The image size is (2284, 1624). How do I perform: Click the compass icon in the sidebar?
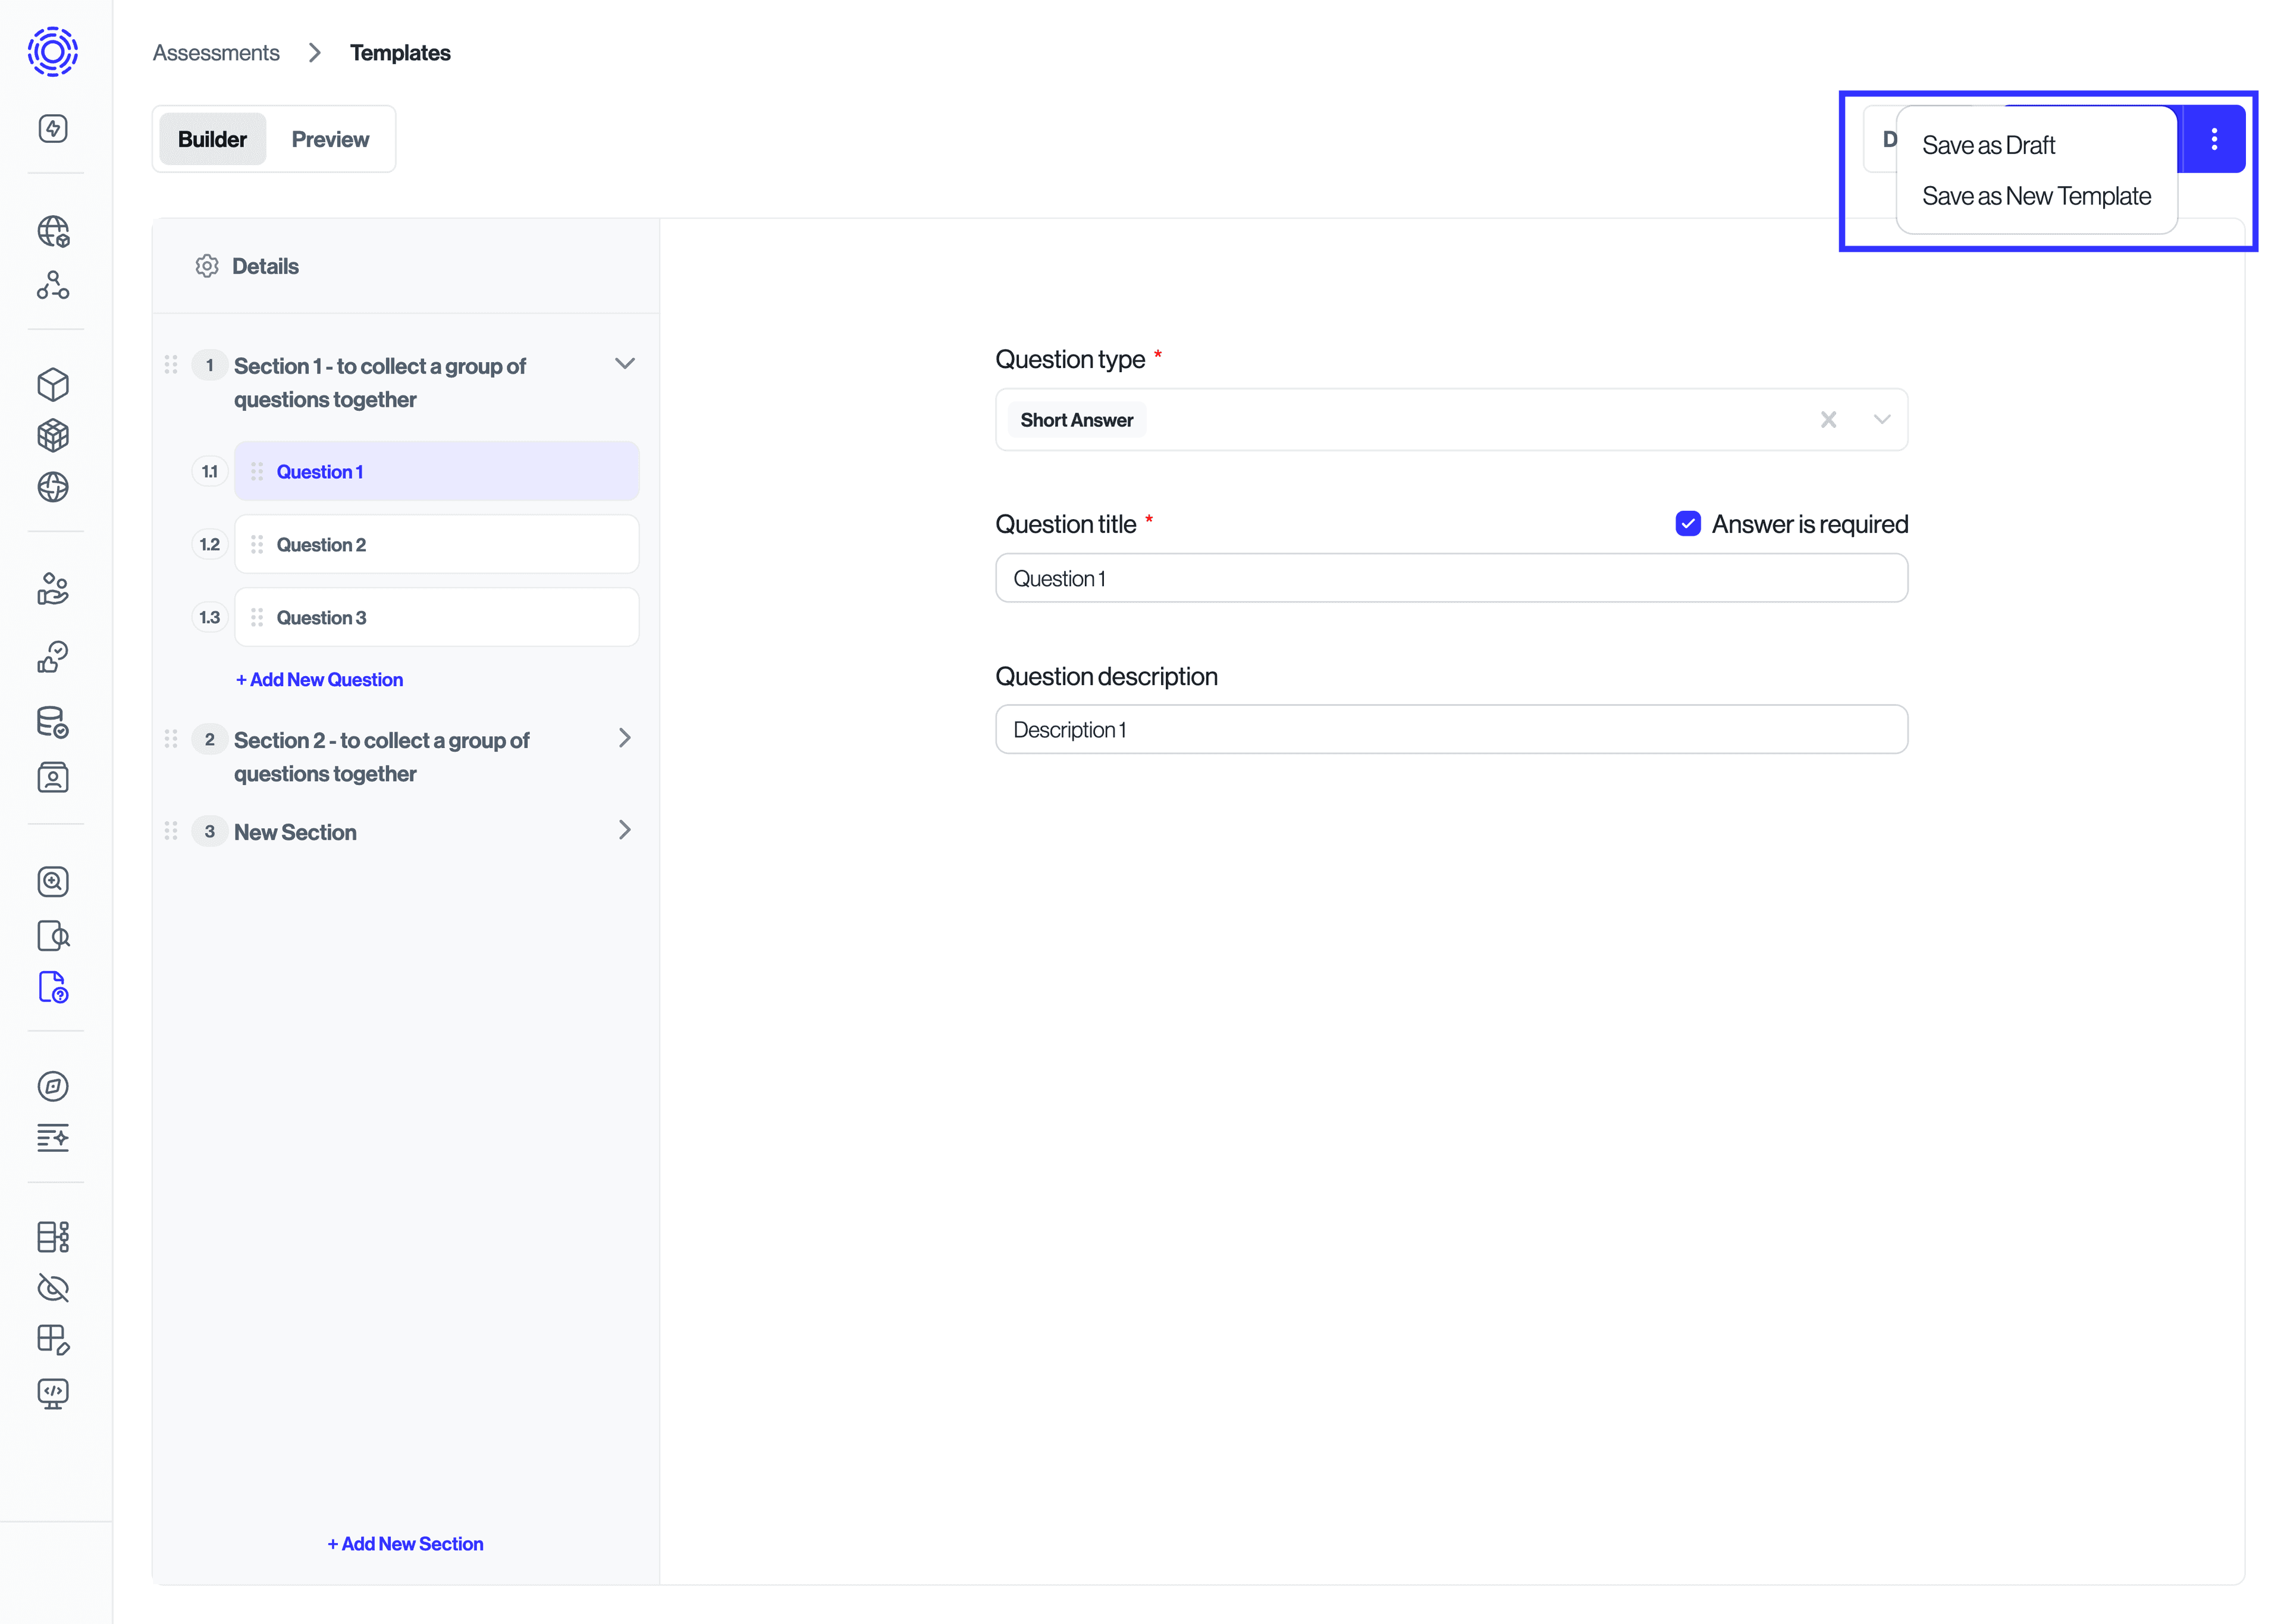pos(53,1086)
